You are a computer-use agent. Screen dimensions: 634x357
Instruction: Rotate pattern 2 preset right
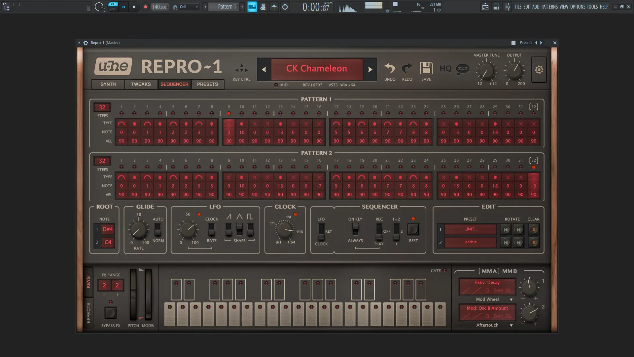click(518, 242)
